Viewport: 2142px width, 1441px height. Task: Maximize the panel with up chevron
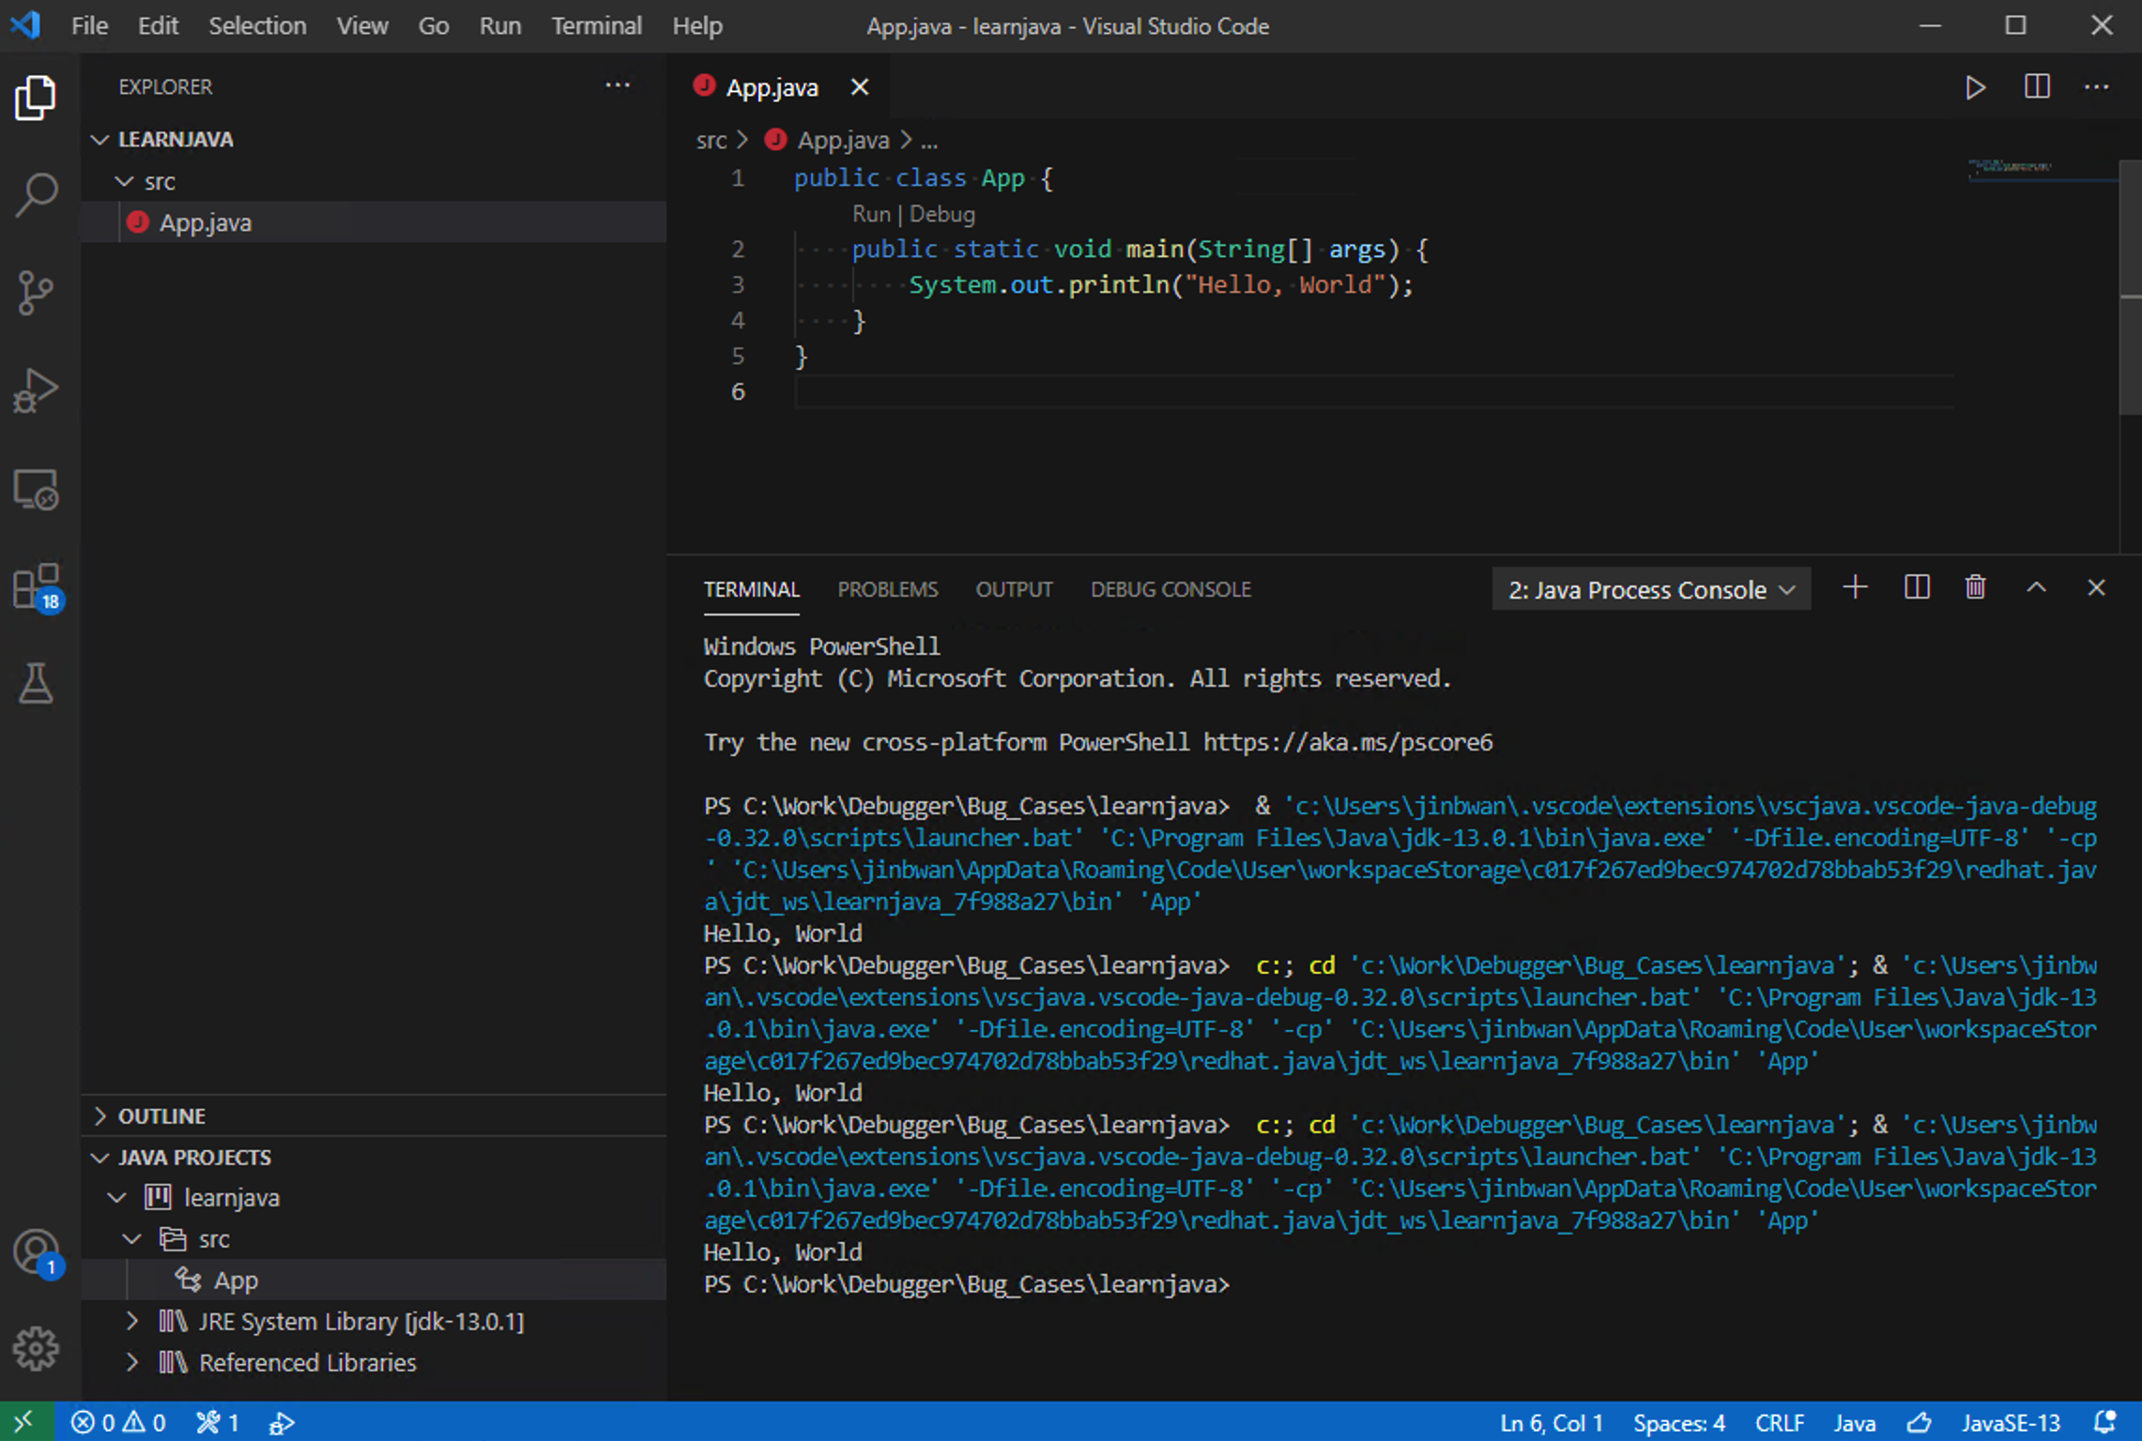(2036, 588)
